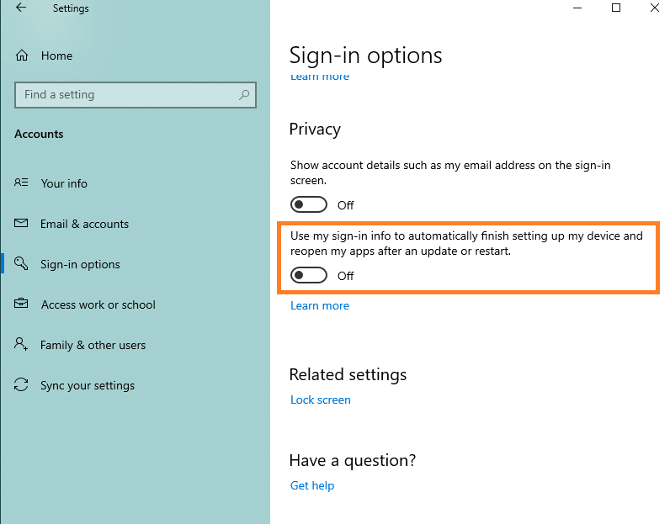Click the Find a setting search box

coord(126,95)
